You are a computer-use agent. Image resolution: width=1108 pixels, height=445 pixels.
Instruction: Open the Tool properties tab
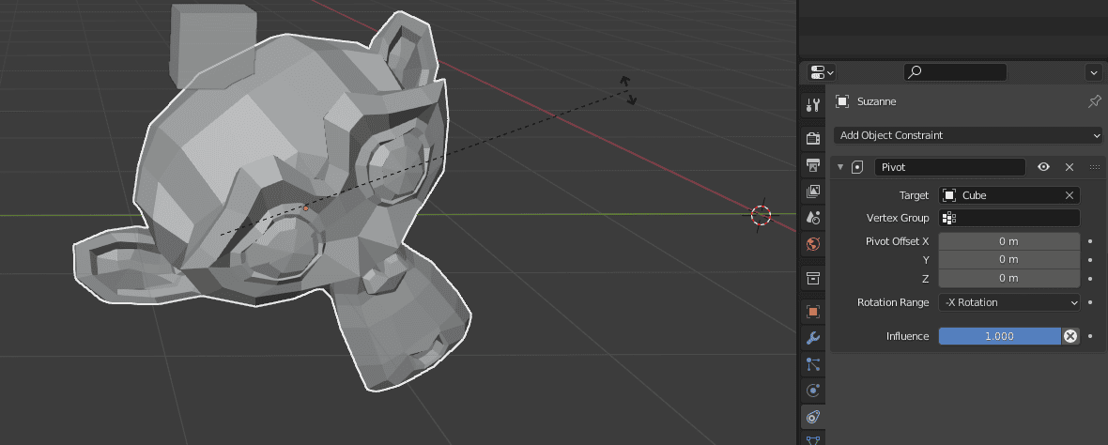point(812,106)
